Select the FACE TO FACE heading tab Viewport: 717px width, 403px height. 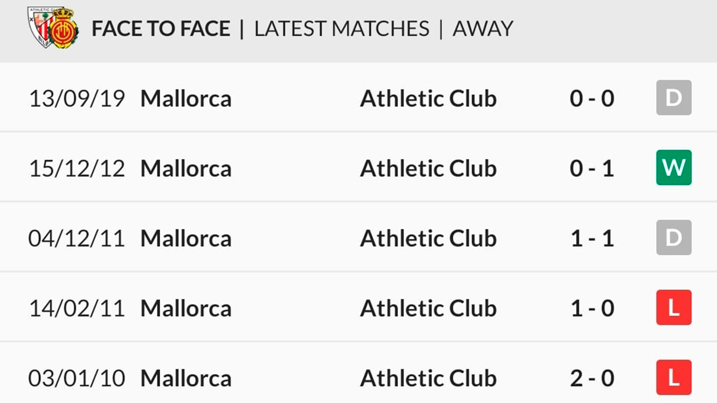[161, 29]
